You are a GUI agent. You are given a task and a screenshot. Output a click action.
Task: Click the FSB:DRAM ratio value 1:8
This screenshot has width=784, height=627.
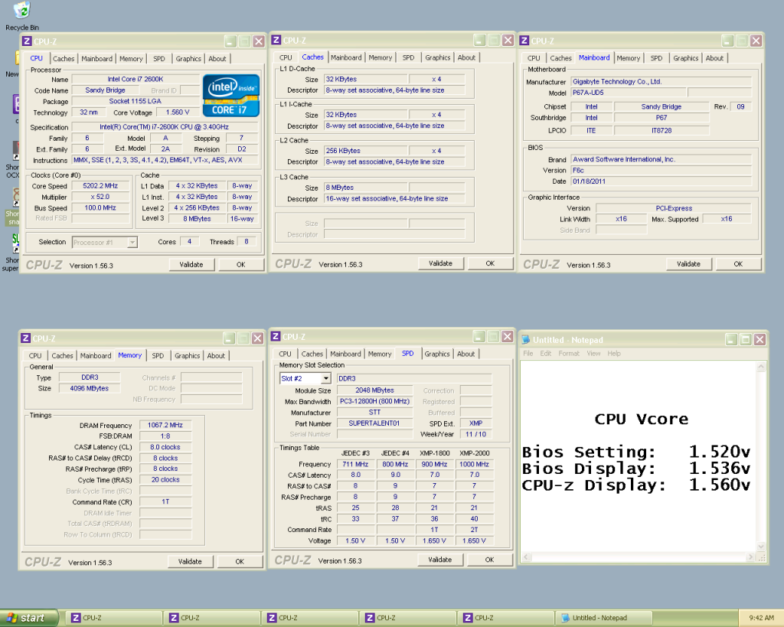pyautogui.click(x=165, y=436)
